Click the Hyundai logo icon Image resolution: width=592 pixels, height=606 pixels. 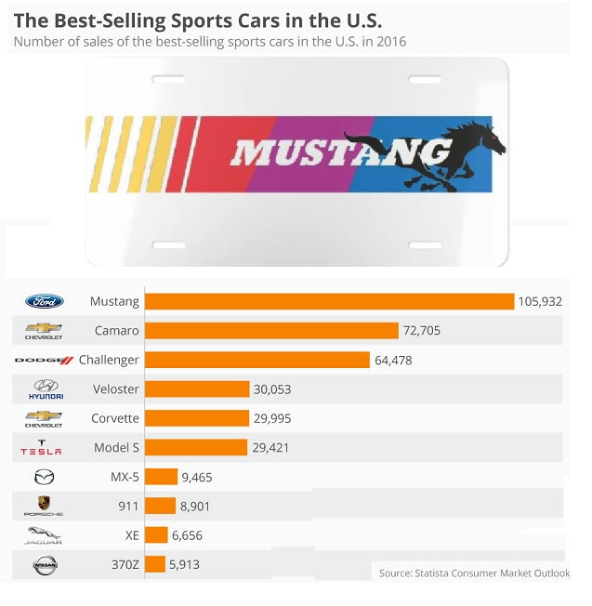point(44,389)
